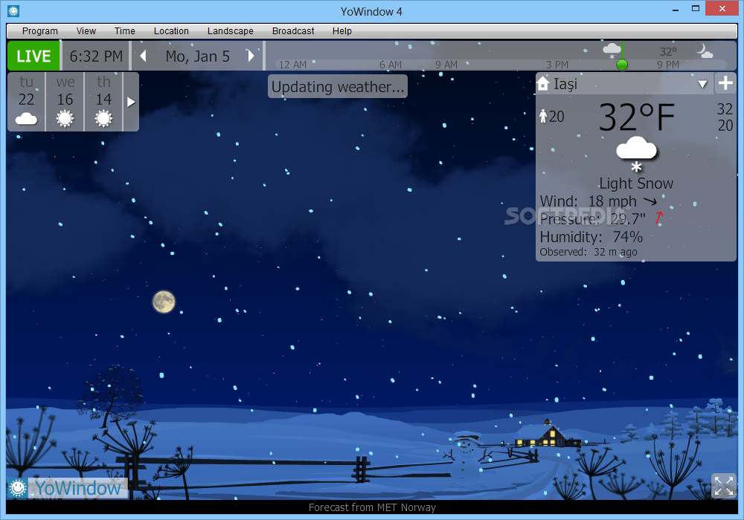
Task: Click the wind direction arrow
Action: 650,201
